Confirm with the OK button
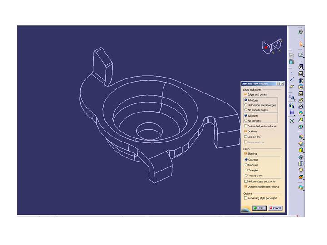This screenshot has width=327, height=245. click(259, 208)
